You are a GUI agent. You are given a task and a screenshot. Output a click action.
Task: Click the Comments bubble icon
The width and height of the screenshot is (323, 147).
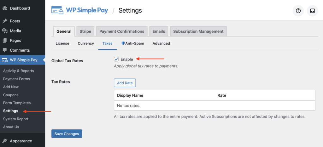(5, 50)
